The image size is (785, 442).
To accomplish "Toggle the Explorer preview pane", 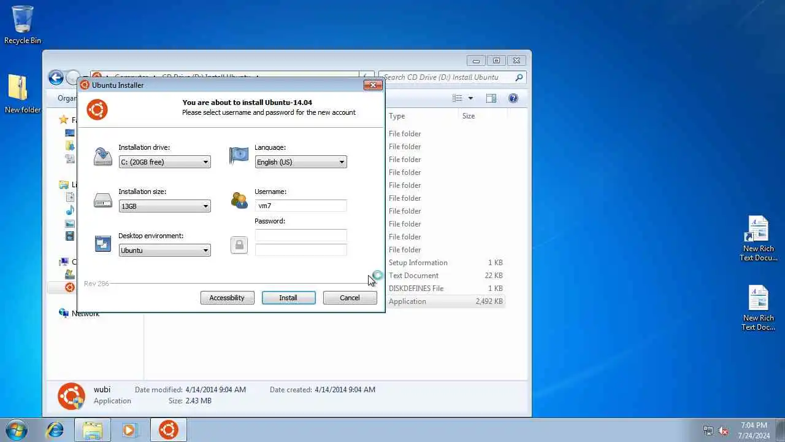I will click(491, 98).
